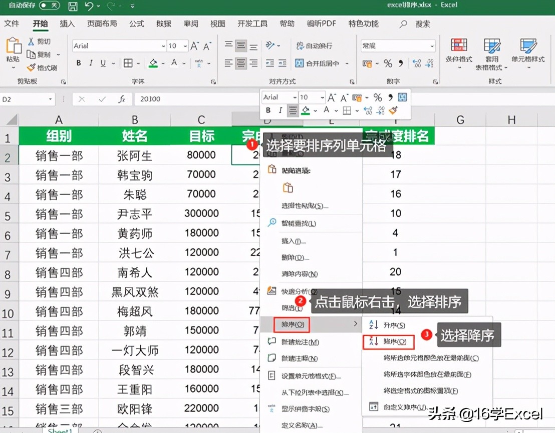Select the row 7 header
555x433 pixels.
[8, 253]
